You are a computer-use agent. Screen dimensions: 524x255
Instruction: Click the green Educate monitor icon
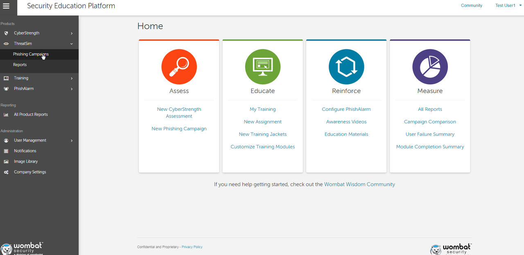coord(263,67)
